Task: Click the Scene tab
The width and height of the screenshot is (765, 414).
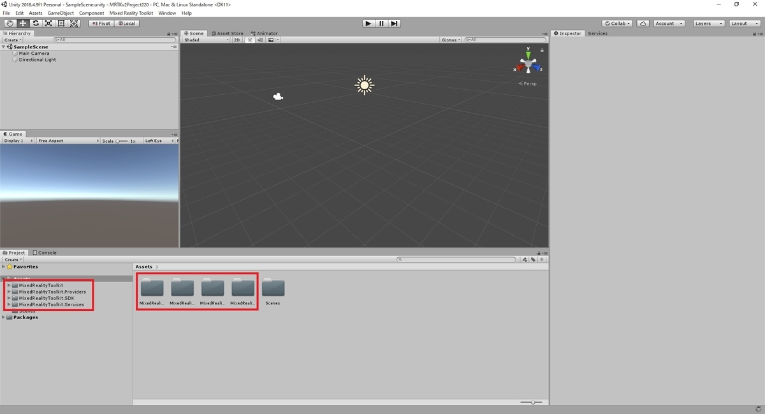Action: 194,33
